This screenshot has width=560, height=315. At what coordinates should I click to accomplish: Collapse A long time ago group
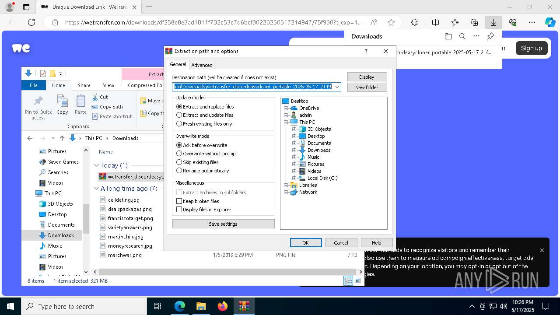pos(96,189)
